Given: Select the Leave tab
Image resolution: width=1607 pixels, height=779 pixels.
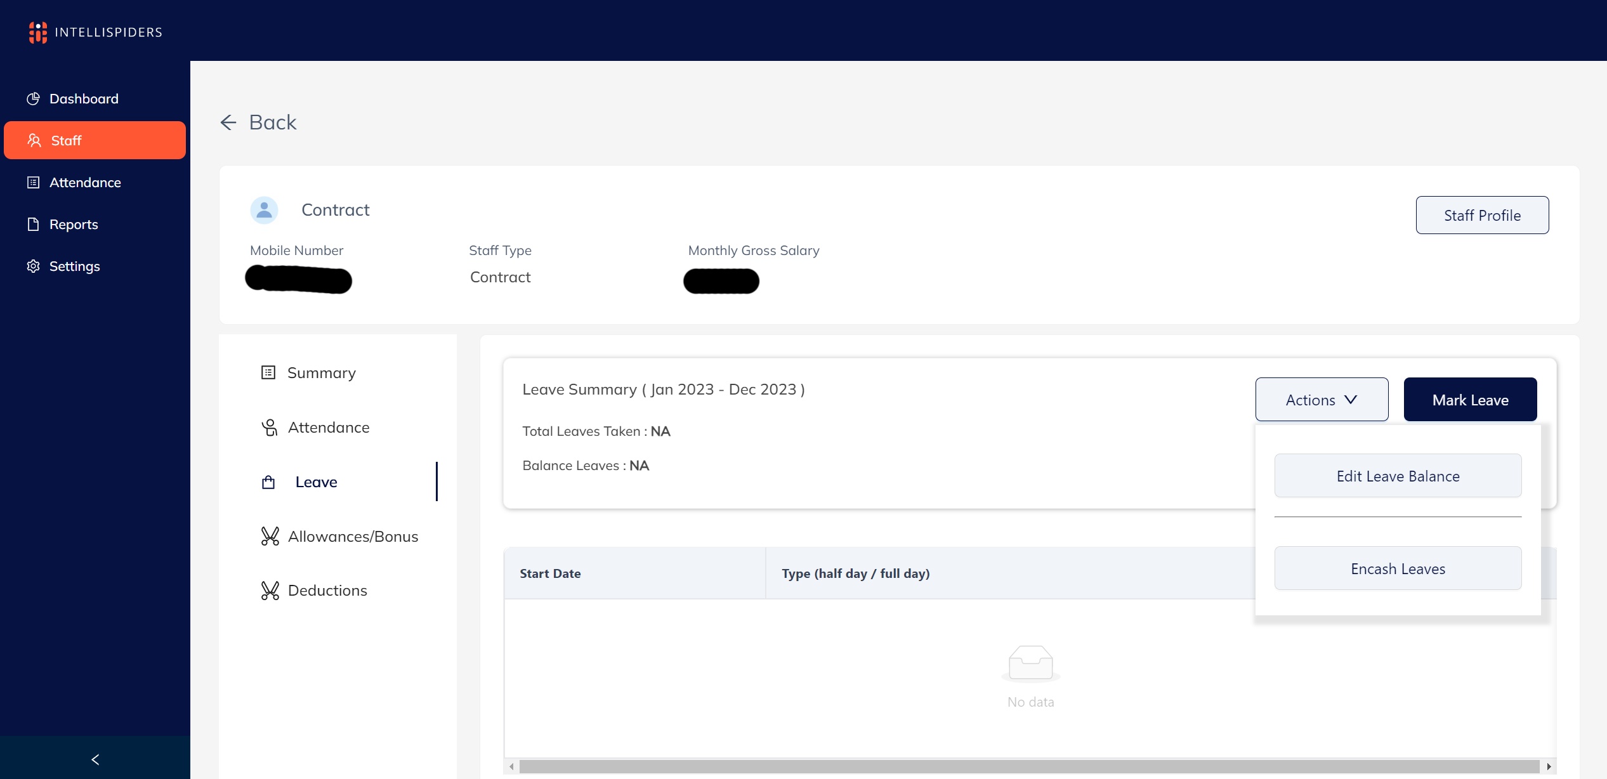Looking at the screenshot, I should point(315,481).
